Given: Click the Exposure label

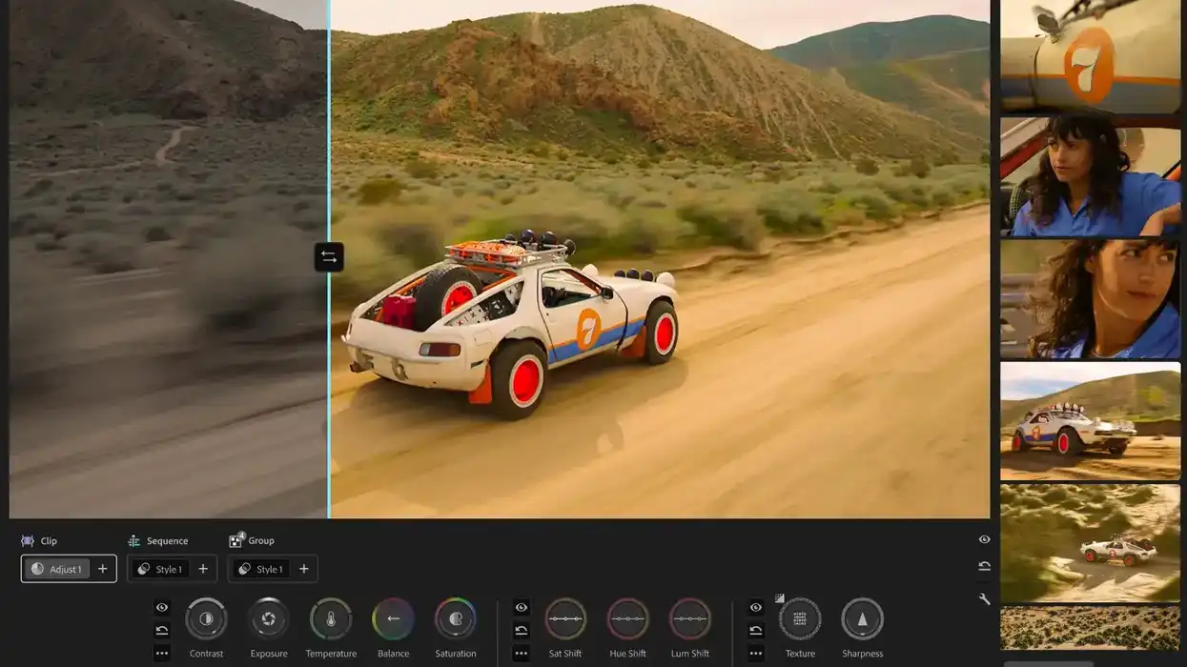Looking at the screenshot, I should pos(269,654).
